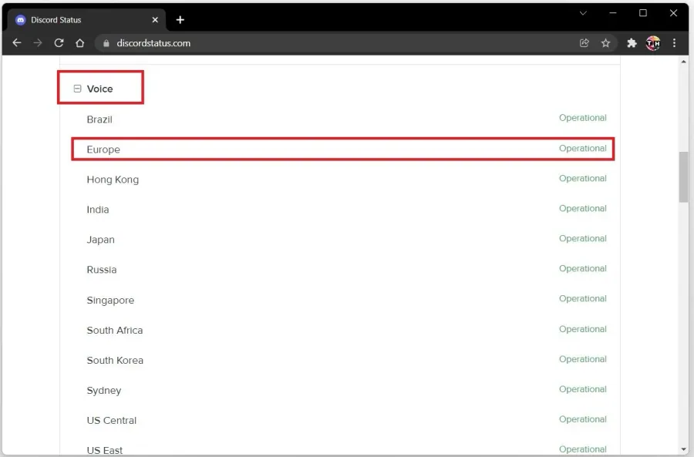The width and height of the screenshot is (694, 457).
Task: Click the scrollbar up arrow
Action: (683, 62)
